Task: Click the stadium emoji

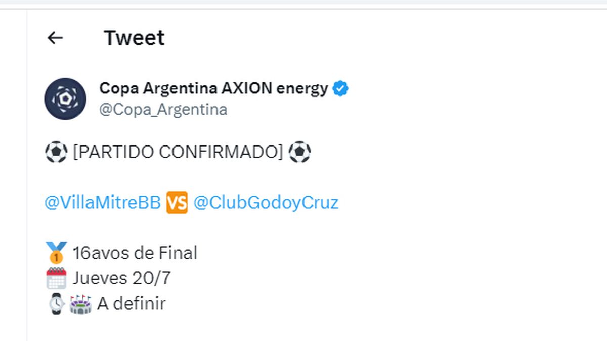Action: [x=80, y=304]
